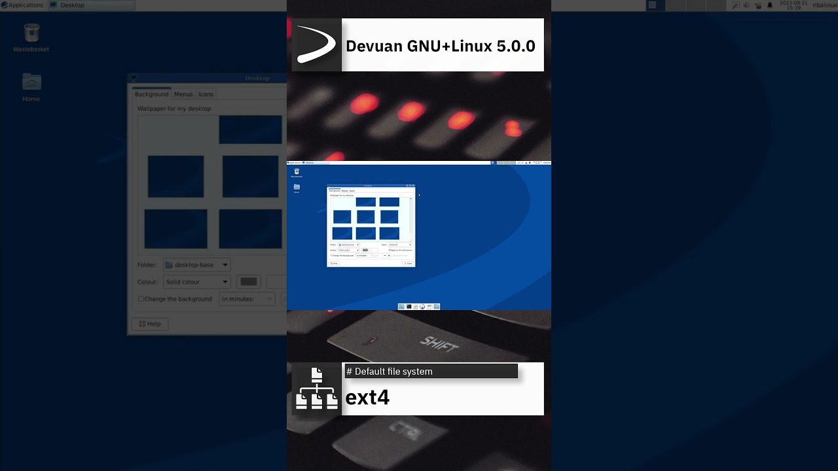This screenshot has width=838, height=471.
Task: Open white second colour swatch in small center dialog
Action: pyautogui.click(x=374, y=250)
